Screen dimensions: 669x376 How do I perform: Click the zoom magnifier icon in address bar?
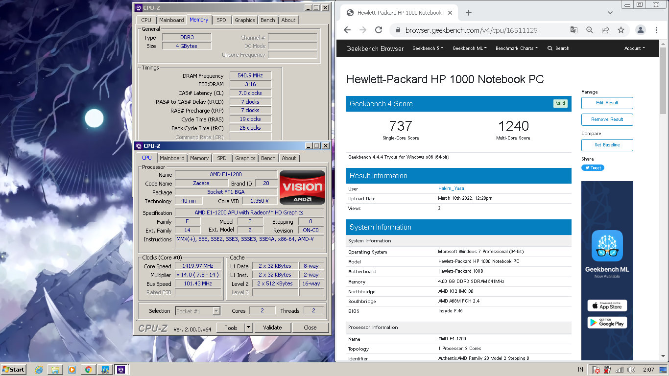(x=590, y=30)
